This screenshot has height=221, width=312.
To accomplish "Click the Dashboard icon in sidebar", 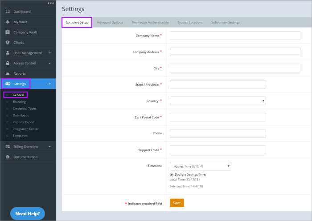I will pyautogui.click(x=8, y=12).
